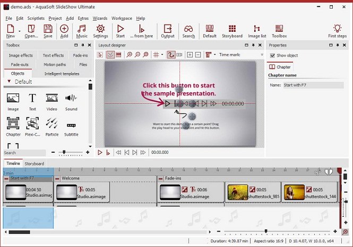Image resolution: width=353 pixels, height=247 pixels.
Task: Select the Flexi-Collage object in Toolbox
Action: tap(32, 127)
